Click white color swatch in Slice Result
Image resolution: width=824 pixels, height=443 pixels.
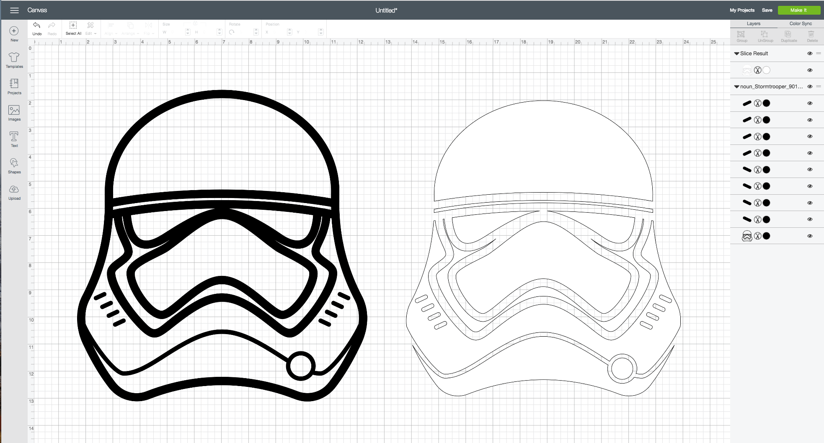(x=767, y=70)
